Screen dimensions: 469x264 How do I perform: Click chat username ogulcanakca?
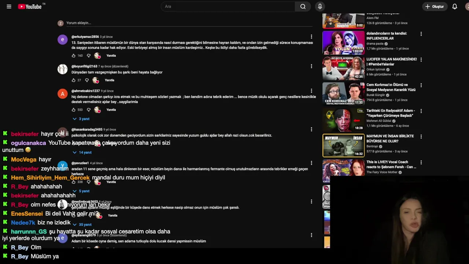tap(29, 143)
